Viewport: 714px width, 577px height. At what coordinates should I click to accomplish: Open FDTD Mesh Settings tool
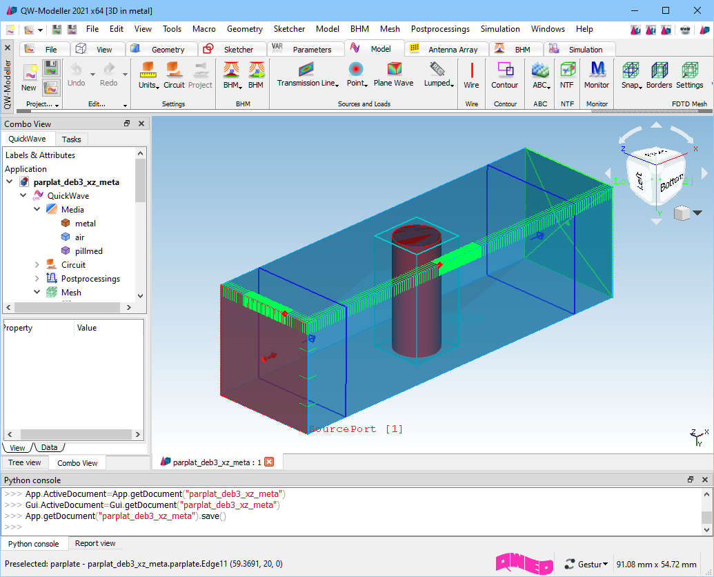[689, 75]
